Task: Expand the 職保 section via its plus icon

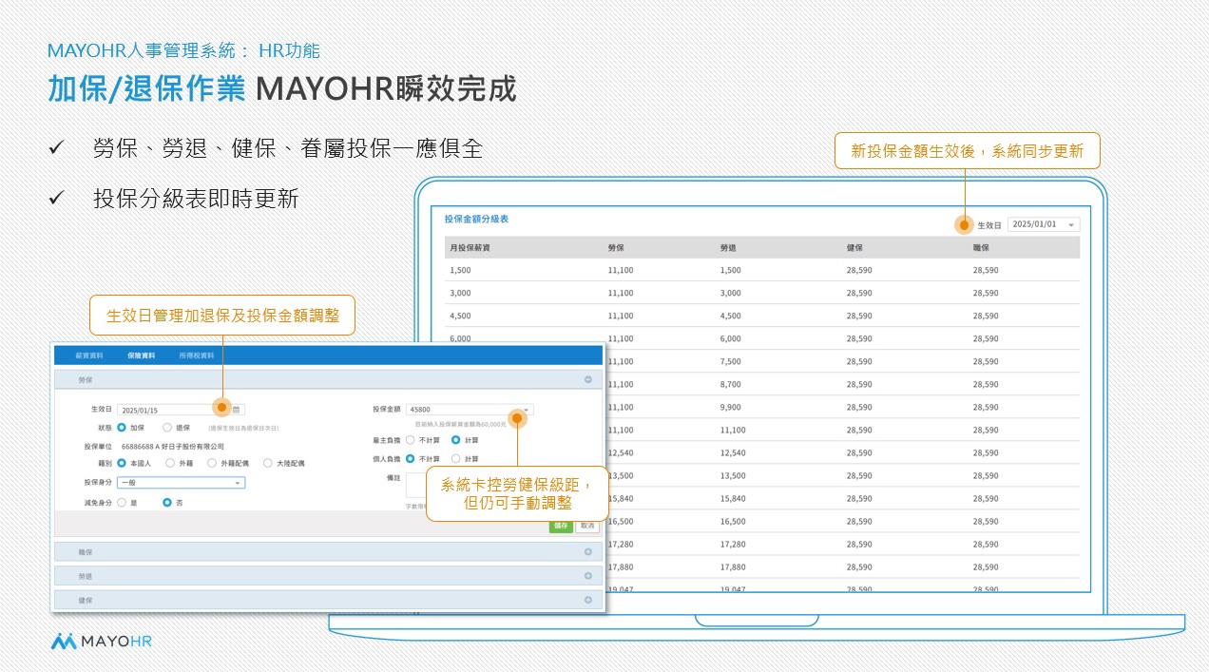Action: pos(587,551)
